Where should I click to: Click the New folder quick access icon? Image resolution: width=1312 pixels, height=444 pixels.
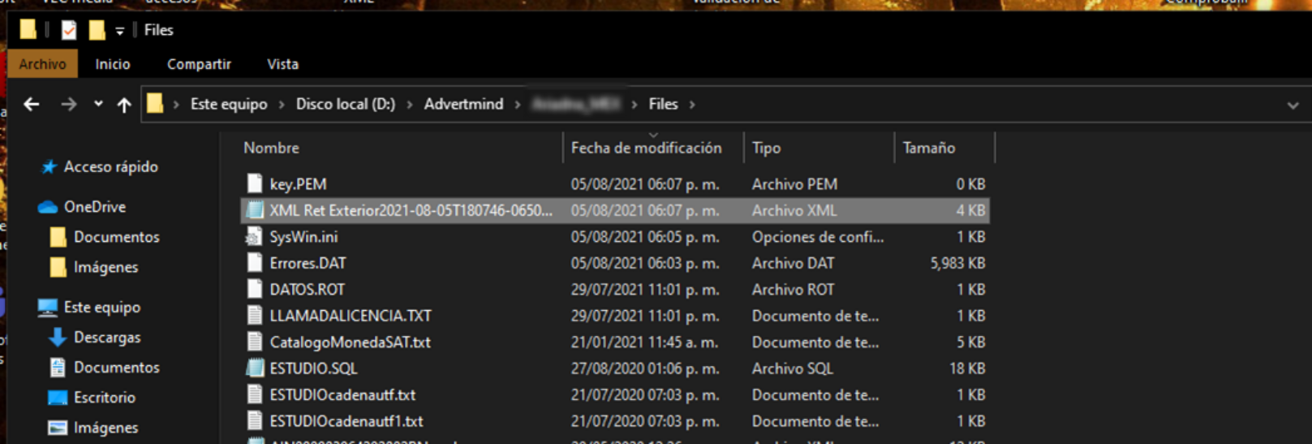pyautogui.click(x=97, y=30)
